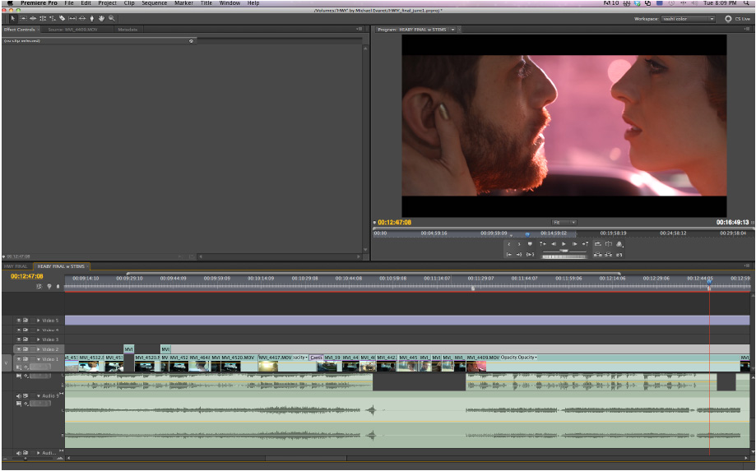Viewport: 756px width, 471px height.
Task: Click the CS Live button
Action: pyautogui.click(x=738, y=19)
